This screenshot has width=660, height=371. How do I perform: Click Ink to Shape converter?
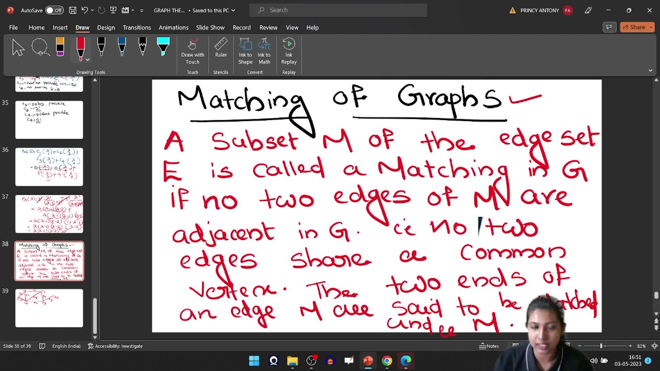click(x=245, y=51)
